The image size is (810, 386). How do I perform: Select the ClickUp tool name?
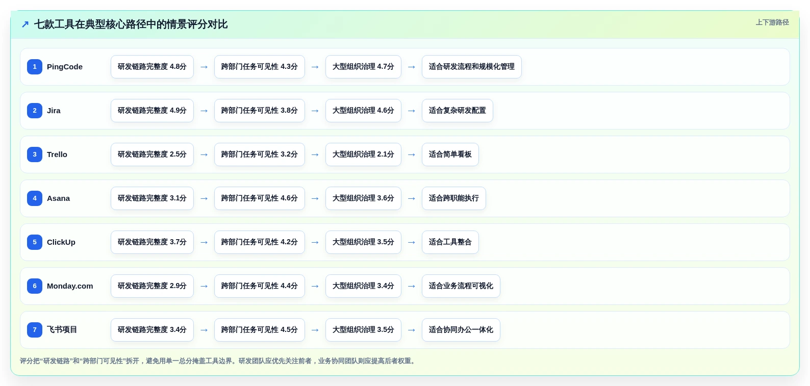(61, 242)
